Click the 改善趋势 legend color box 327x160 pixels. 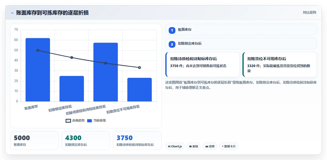(x=68, y=121)
